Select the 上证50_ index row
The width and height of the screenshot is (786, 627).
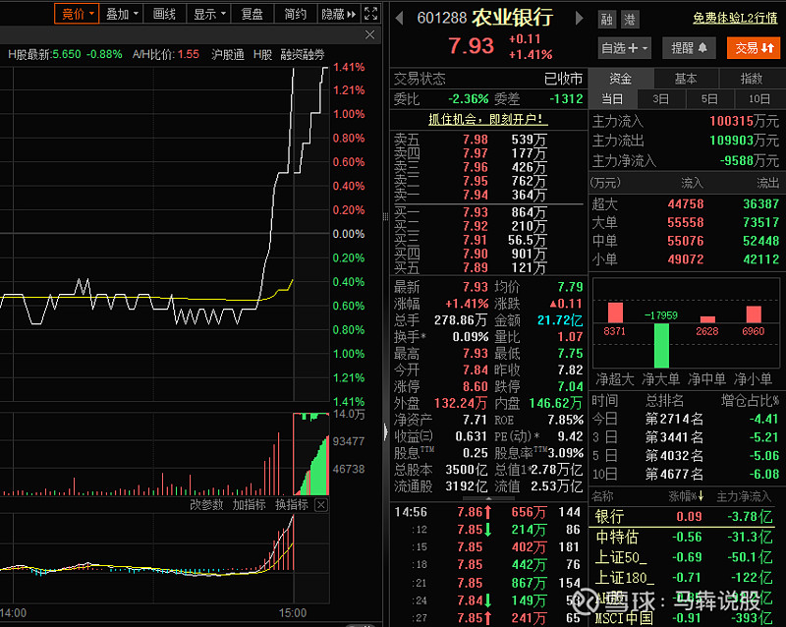[x=684, y=557]
